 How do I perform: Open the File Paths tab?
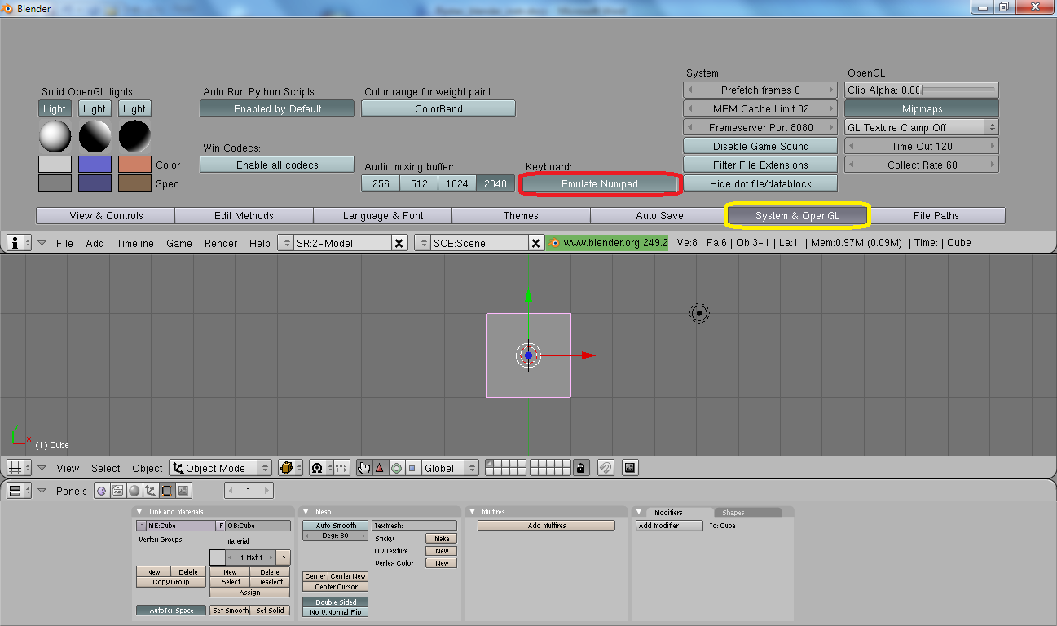click(936, 216)
